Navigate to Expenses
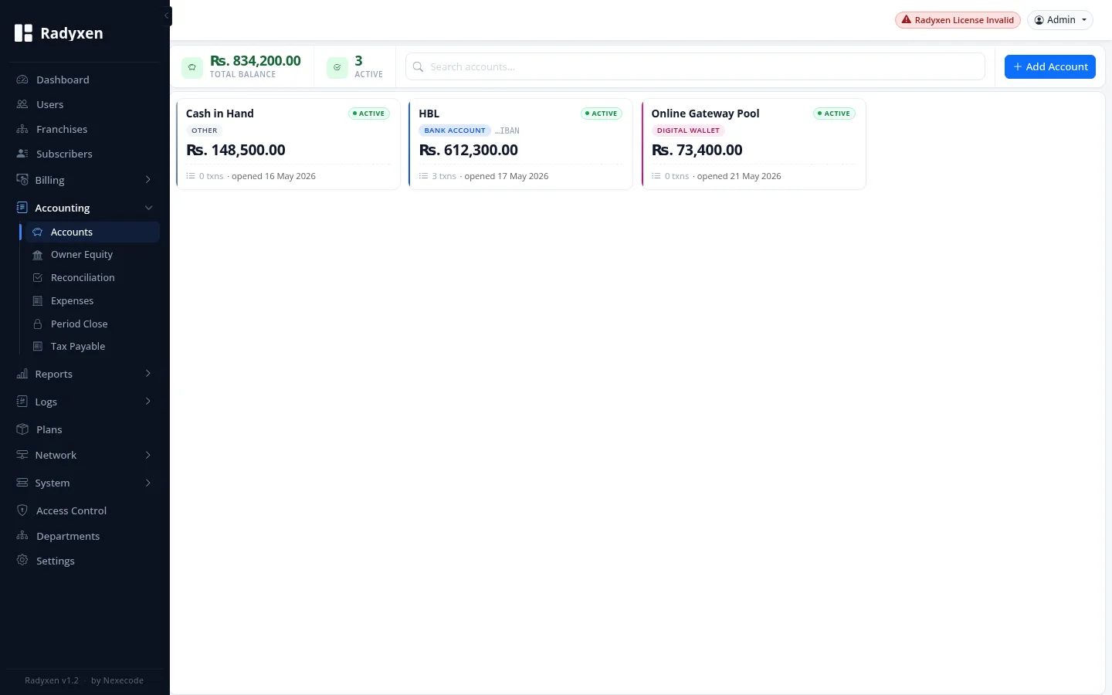Viewport: 1112px width, 695px height. coord(93,301)
